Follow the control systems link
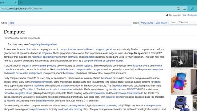Screen dimensions: 197x111 [x=84, y=66]
